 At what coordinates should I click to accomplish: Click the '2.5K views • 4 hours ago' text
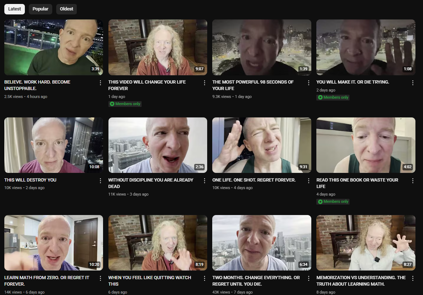[x=26, y=97]
